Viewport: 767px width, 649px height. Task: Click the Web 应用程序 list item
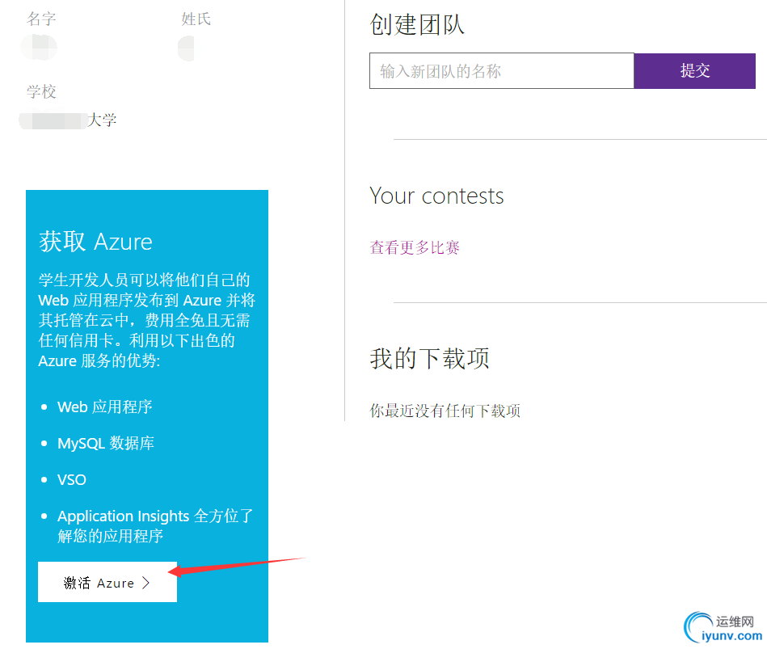pyautogui.click(x=105, y=407)
